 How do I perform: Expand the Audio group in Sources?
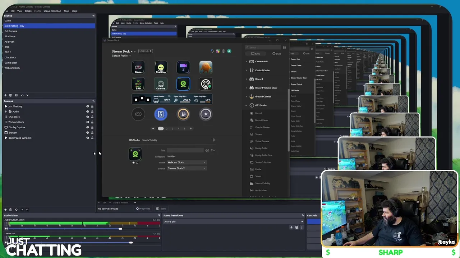6,111
